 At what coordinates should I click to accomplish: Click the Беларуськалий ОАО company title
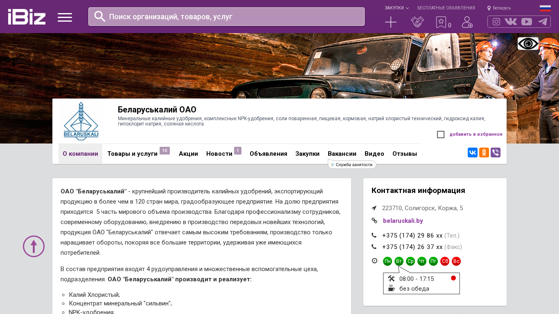157,110
